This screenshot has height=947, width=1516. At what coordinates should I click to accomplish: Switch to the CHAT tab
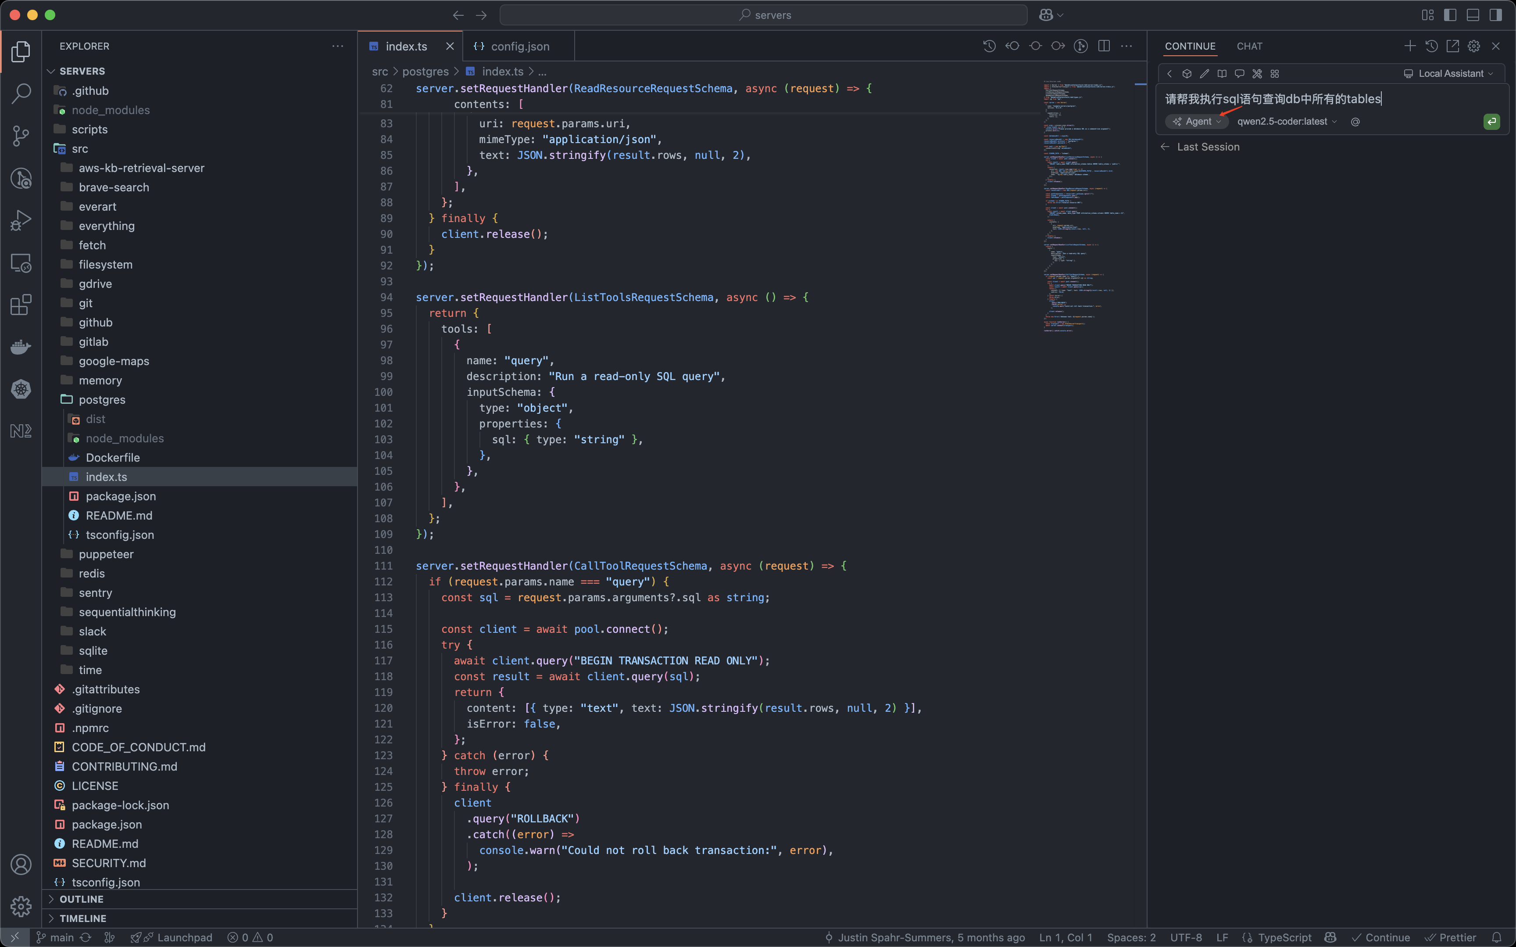point(1249,47)
